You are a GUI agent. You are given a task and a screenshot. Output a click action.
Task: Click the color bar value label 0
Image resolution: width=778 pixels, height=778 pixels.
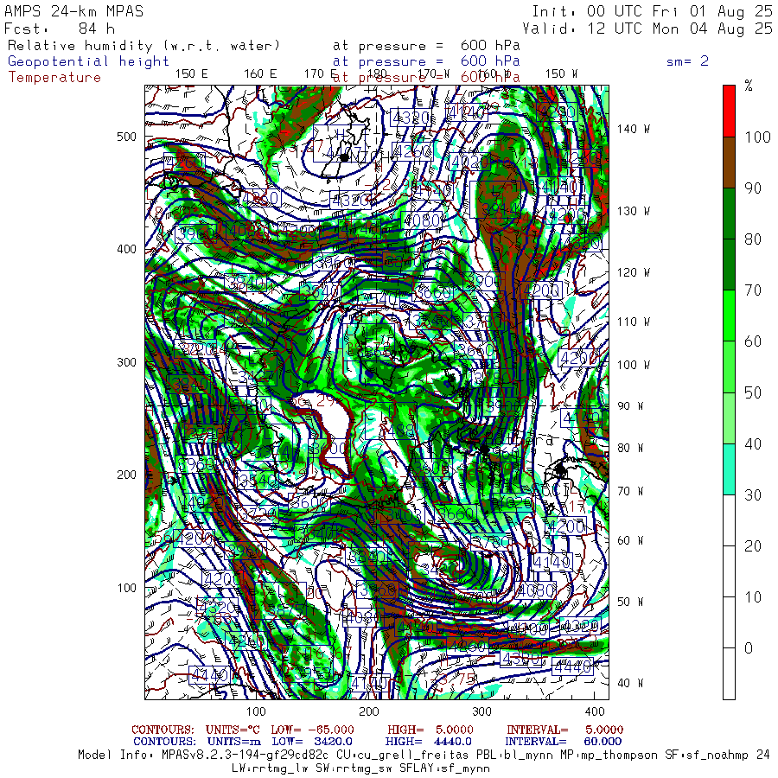[x=749, y=648]
